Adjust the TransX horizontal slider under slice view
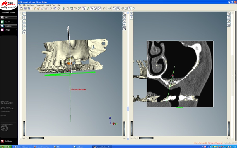This screenshot has height=148, width=237. click(x=146, y=138)
